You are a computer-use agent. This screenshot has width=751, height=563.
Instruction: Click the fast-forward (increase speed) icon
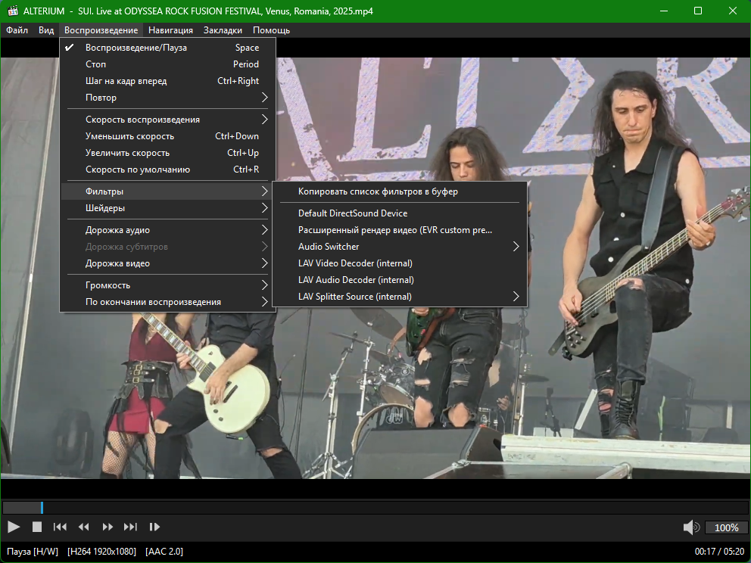pos(108,527)
